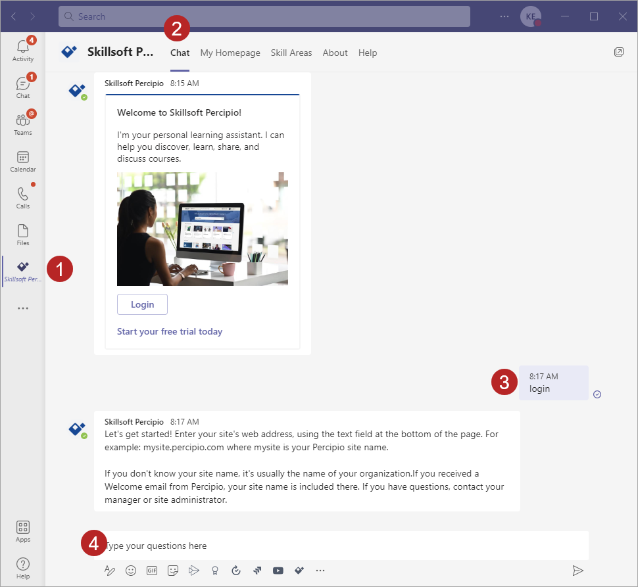Click the sent status checkmark next to login message
This screenshot has width=638, height=587.
pos(597,394)
